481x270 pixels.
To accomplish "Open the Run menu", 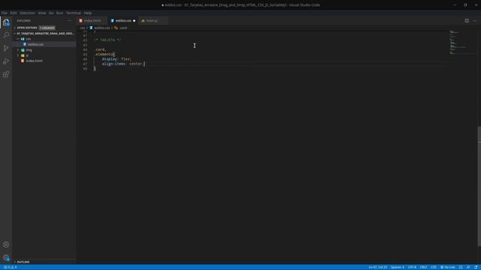I will pyautogui.click(x=59, y=13).
